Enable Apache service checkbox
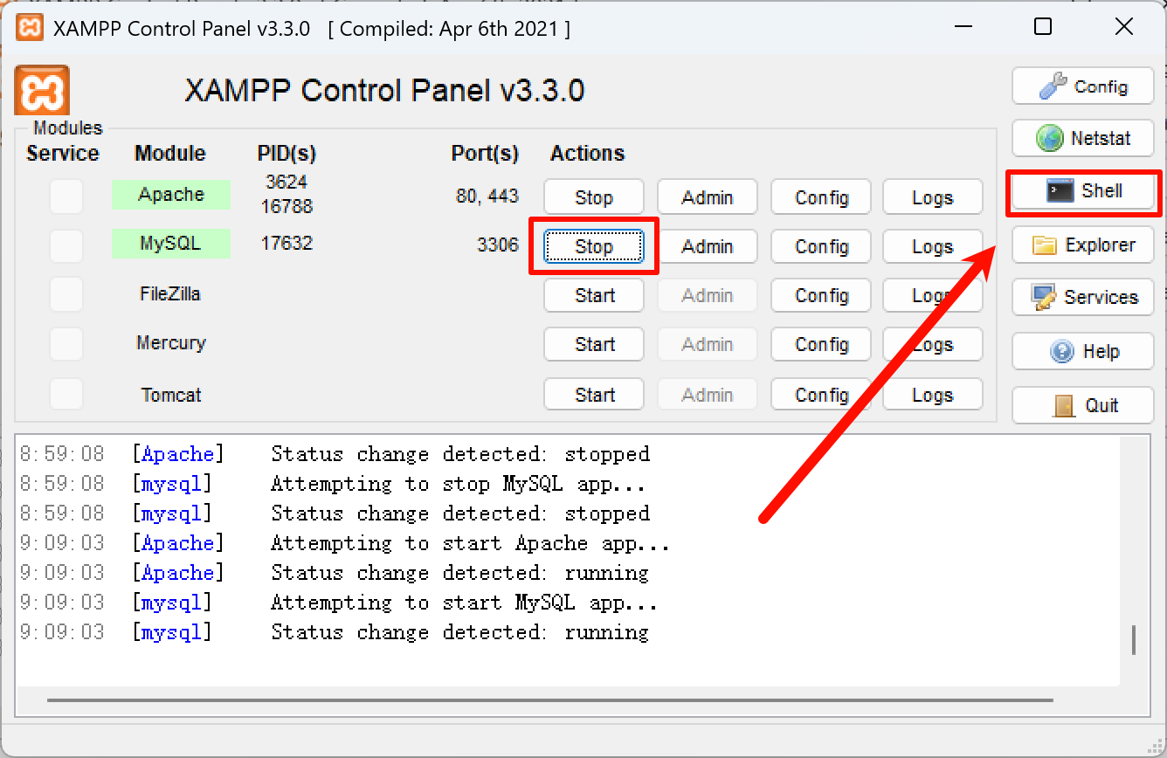This screenshot has width=1167, height=758. click(x=66, y=196)
